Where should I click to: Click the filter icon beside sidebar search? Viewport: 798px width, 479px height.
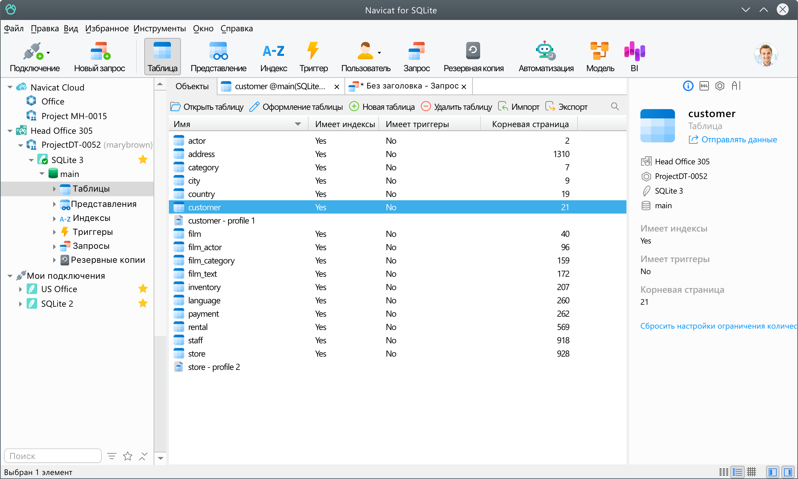(112, 456)
